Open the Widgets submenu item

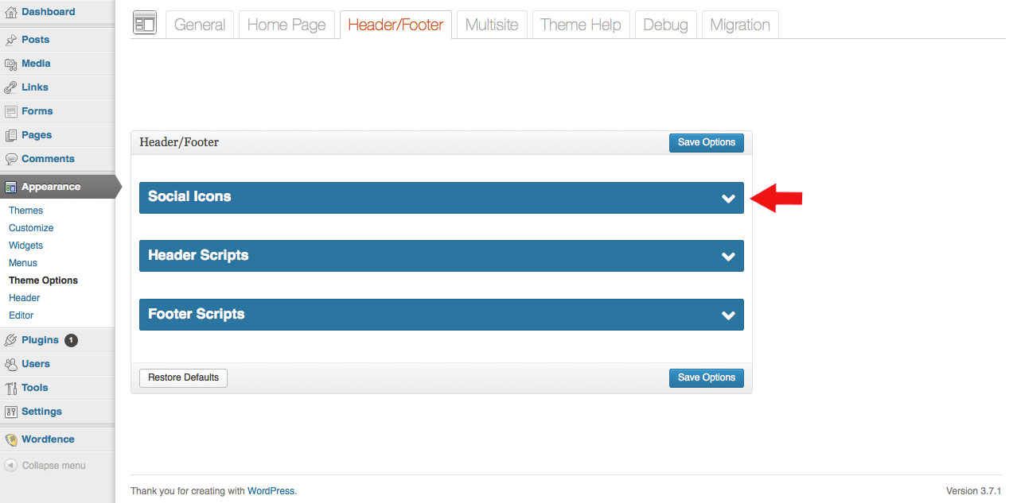point(25,246)
